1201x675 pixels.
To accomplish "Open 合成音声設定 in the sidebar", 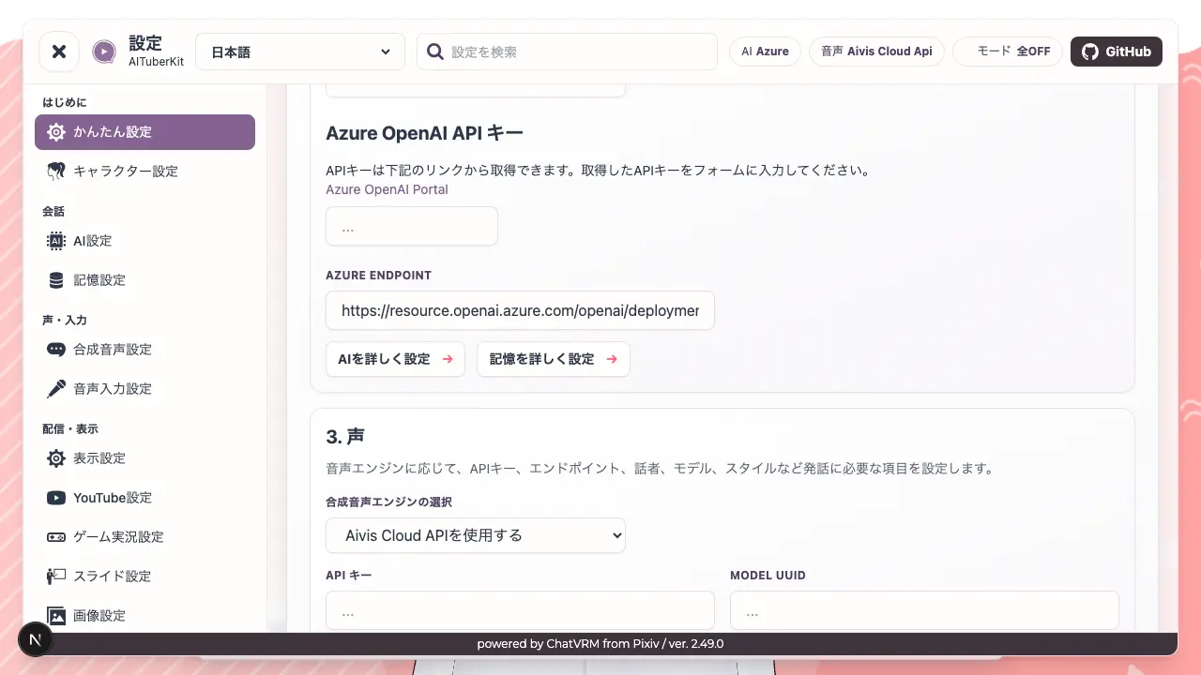I will pos(144,350).
